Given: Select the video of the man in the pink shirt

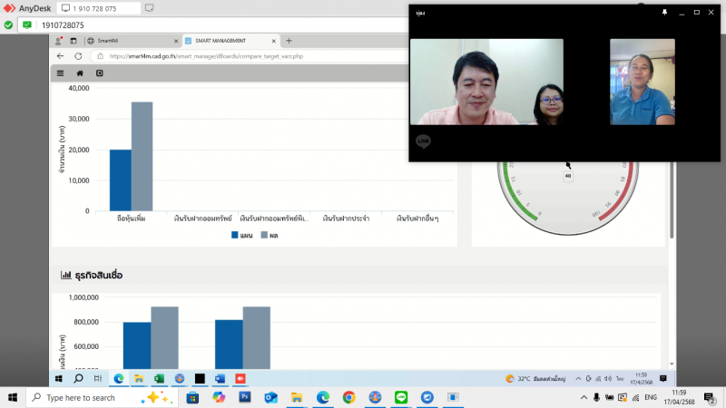Looking at the screenshot, I should pyautogui.click(x=486, y=82).
